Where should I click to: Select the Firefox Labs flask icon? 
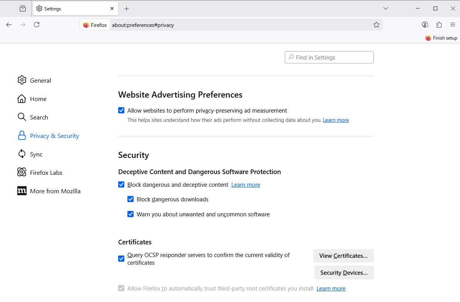22,172
